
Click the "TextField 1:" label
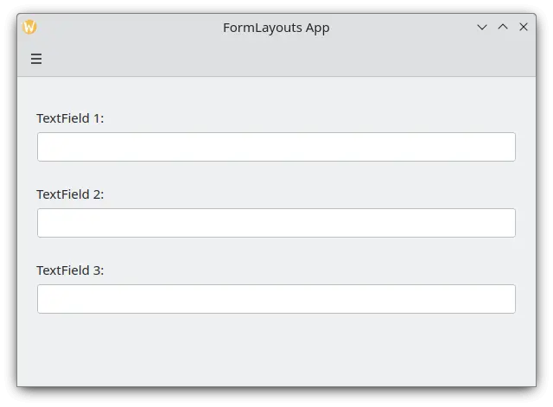(70, 118)
